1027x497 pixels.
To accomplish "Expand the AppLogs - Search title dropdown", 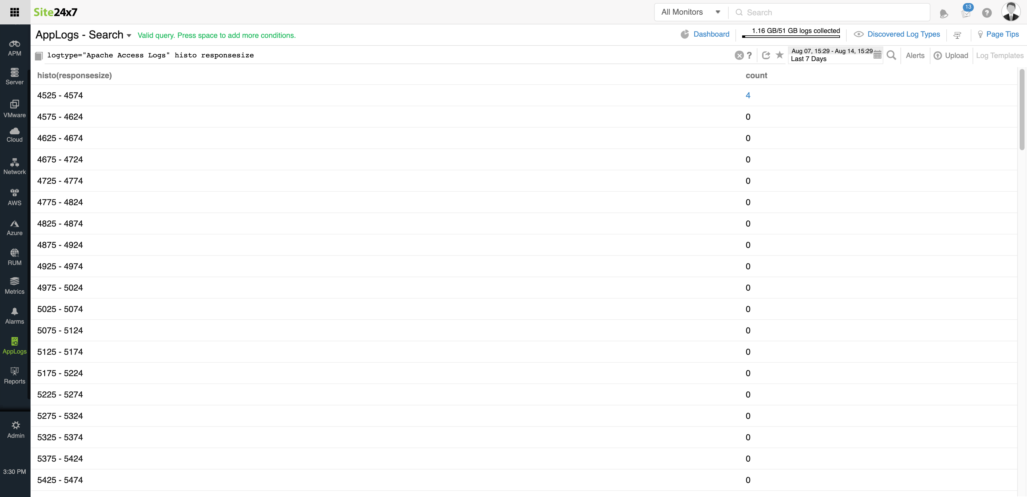I will (129, 35).
